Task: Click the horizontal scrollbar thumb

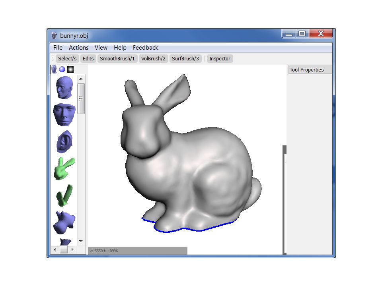Action: [64, 249]
